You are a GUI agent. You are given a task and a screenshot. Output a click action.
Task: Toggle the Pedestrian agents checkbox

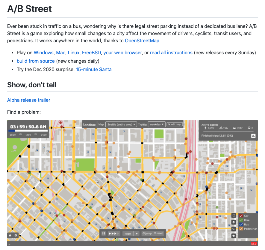241,229
